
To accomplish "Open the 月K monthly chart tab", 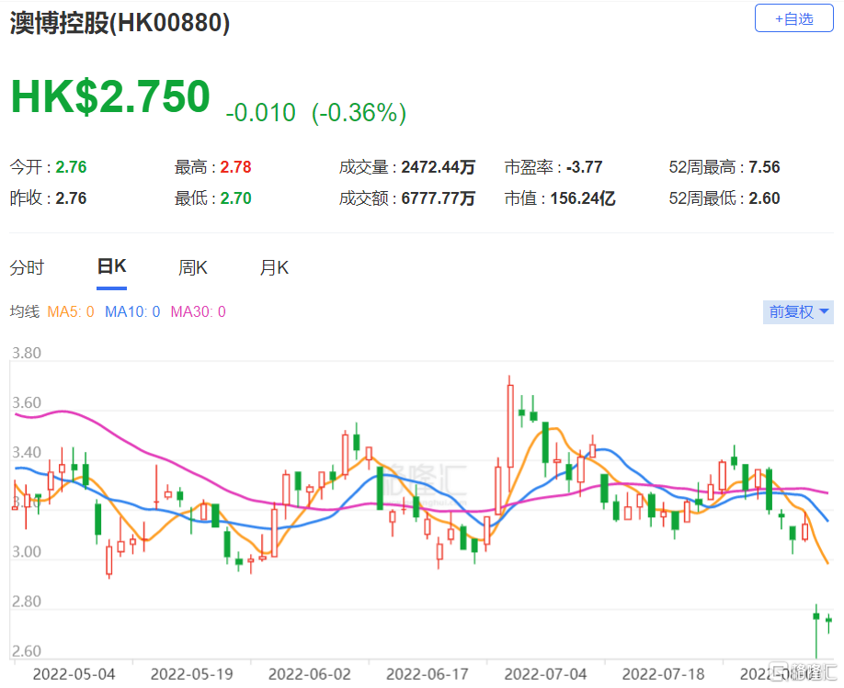I will [274, 267].
